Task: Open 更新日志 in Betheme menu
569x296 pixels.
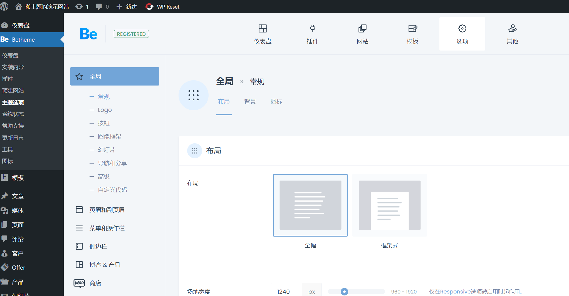Action: 13,138
